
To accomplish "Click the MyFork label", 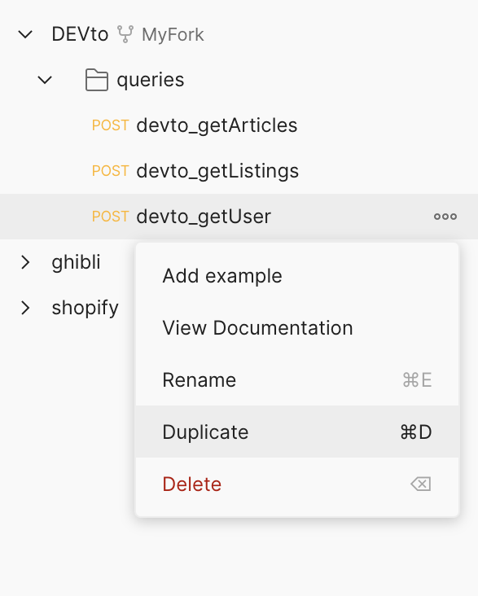I will pyautogui.click(x=173, y=35).
